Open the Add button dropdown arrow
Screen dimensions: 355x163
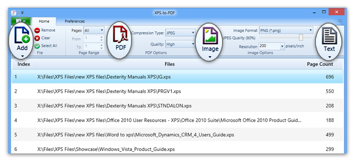22,56
